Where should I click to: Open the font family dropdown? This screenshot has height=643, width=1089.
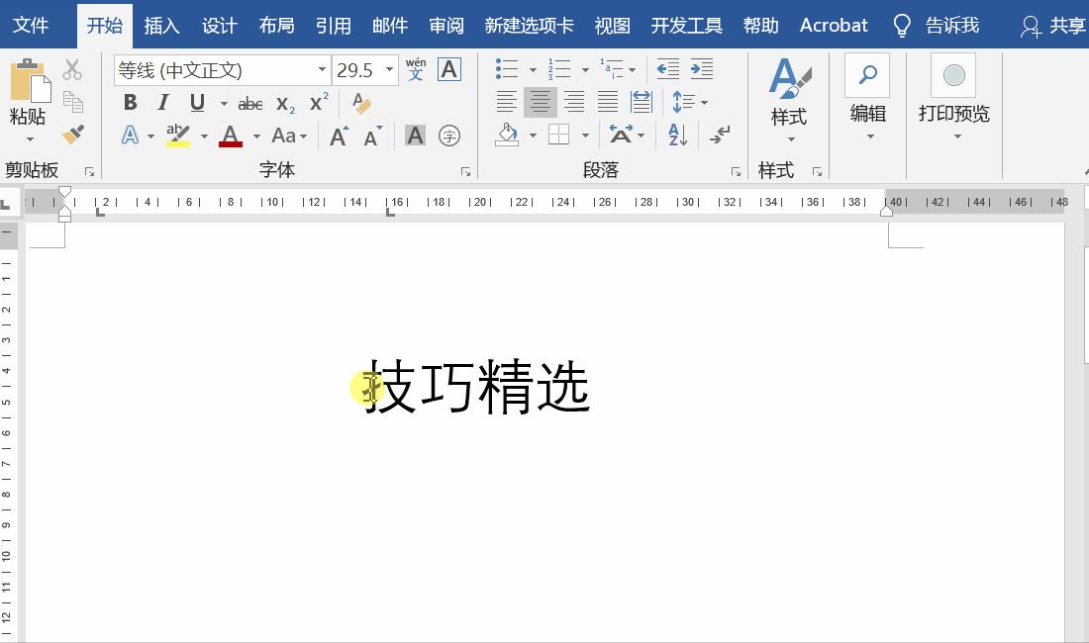[x=322, y=69]
